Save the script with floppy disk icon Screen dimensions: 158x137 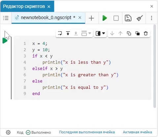coord(128,18)
